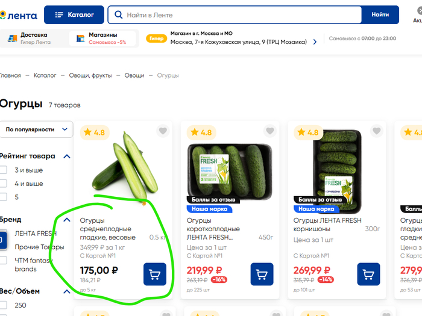Favorite the cornichons with heart icon
The image size is (422, 316).
pyautogui.click(x=376, y=131)
